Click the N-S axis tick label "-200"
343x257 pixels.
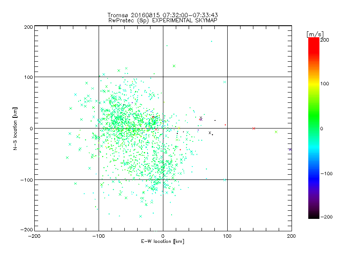[27, 230]
